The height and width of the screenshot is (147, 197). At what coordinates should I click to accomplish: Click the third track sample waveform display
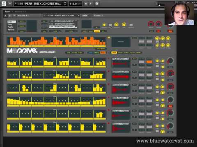click(x=121, y=89)
